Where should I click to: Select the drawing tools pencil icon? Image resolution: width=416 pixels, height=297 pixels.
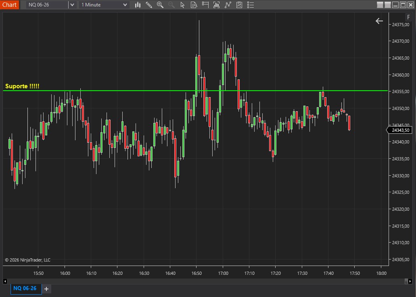[149, 5]
